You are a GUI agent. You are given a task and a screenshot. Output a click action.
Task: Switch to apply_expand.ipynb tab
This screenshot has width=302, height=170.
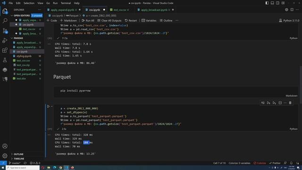[x=64, y=9]
